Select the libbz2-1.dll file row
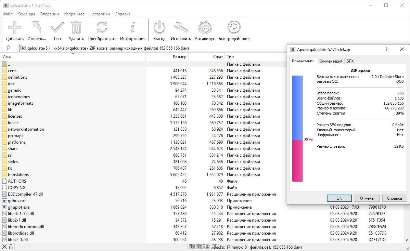This screenshot has height=251, width=410. point(202,240)
